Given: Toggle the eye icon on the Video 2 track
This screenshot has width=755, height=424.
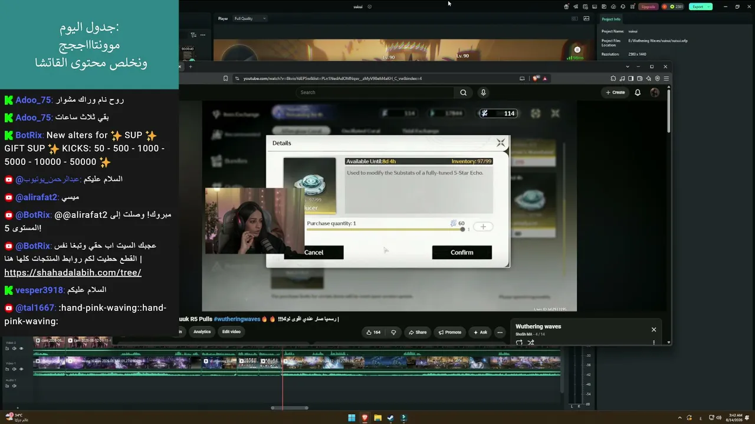Looking at the screenshot, I should (21, 349).
